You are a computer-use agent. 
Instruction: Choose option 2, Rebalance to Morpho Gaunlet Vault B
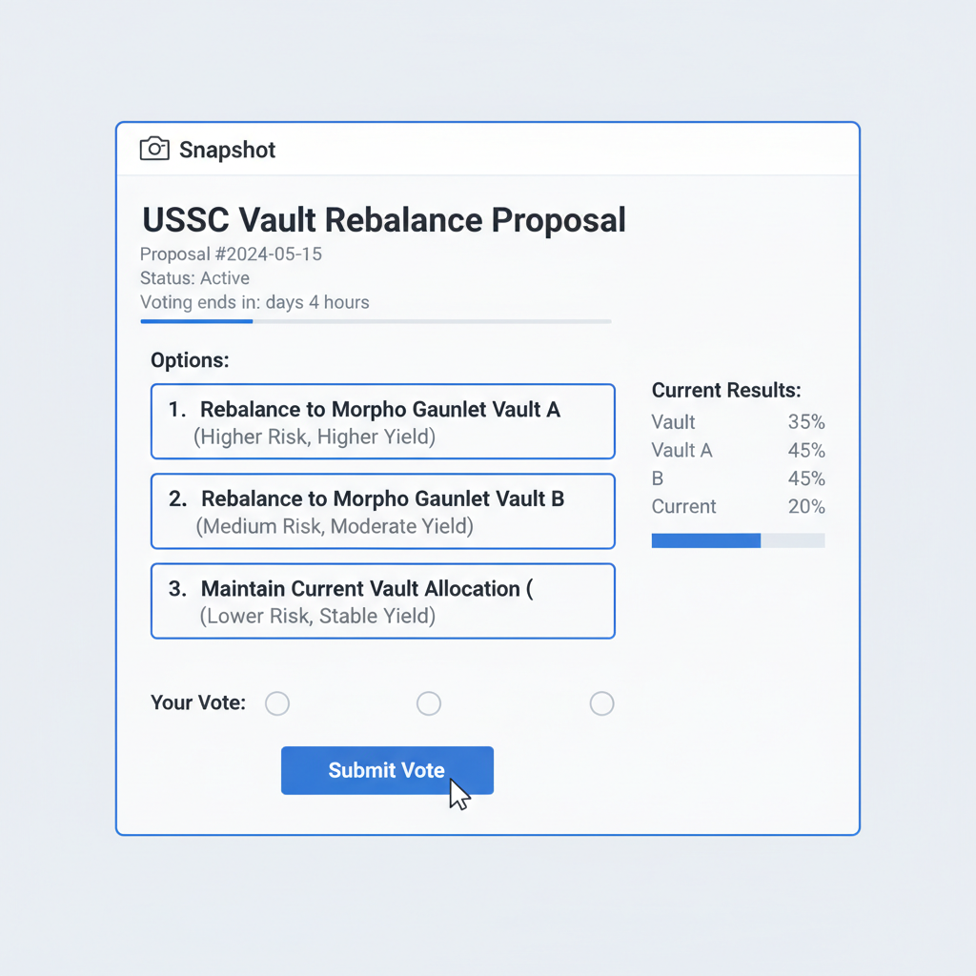[382, 511]
